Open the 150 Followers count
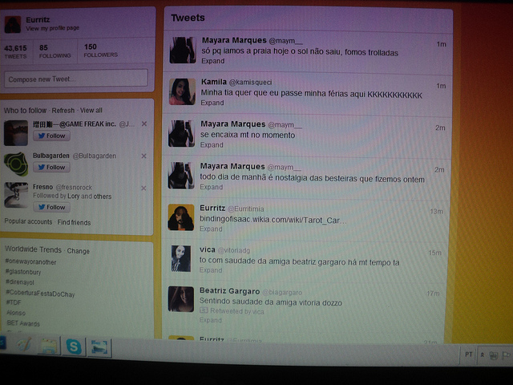This screenshot has width=513, height=385. click(x=100, y=51)
